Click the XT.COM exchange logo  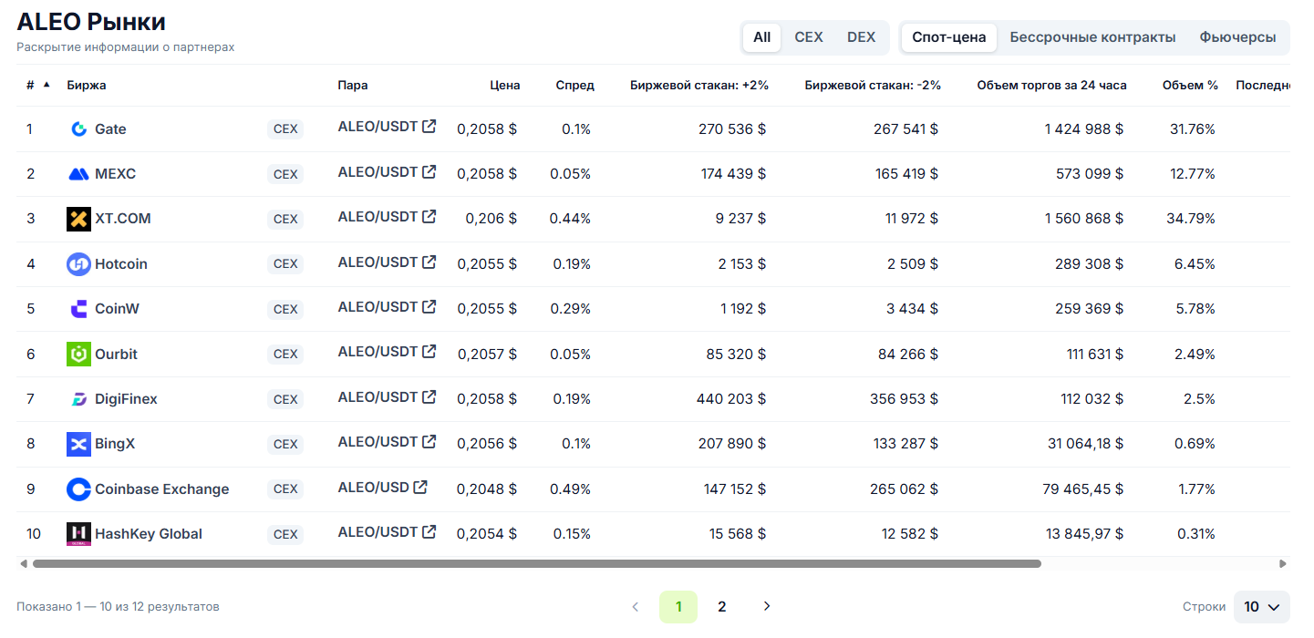(x=79, y=219)
